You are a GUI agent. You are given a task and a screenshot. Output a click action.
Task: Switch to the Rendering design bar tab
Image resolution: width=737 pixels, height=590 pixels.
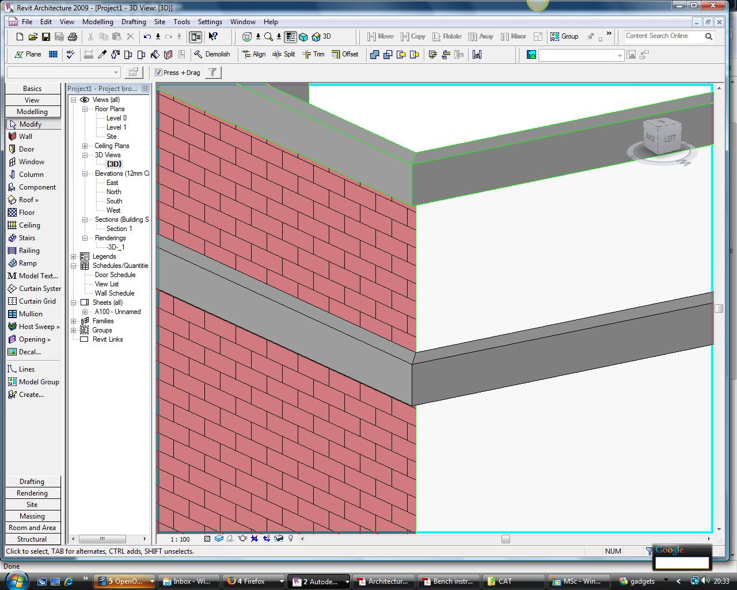click(32, 493)
